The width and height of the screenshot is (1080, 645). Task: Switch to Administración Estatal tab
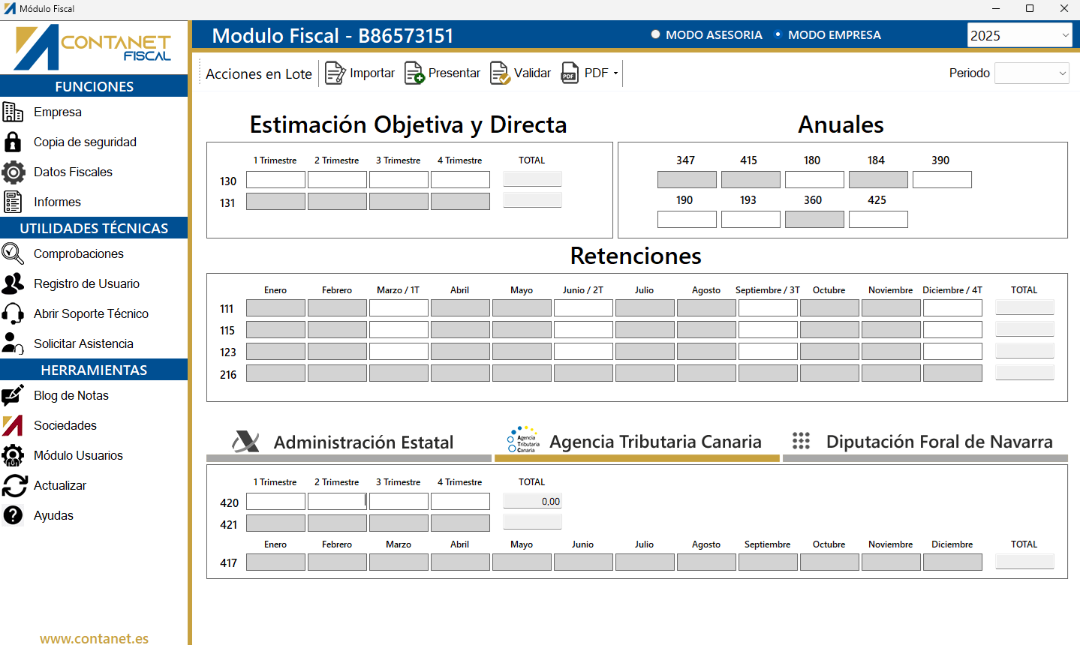click(349, 442)
